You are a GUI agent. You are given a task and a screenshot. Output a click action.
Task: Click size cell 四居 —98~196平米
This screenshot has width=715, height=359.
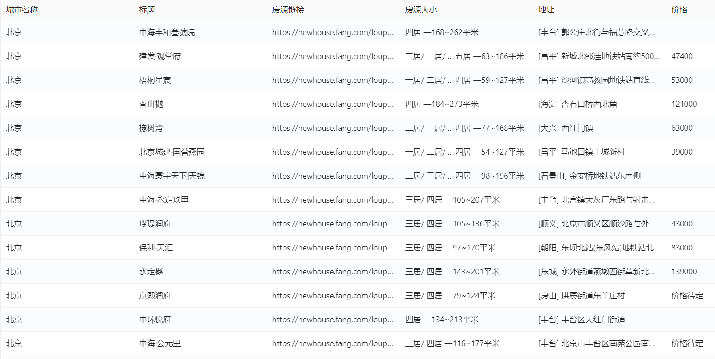click(x=465, y=176)
